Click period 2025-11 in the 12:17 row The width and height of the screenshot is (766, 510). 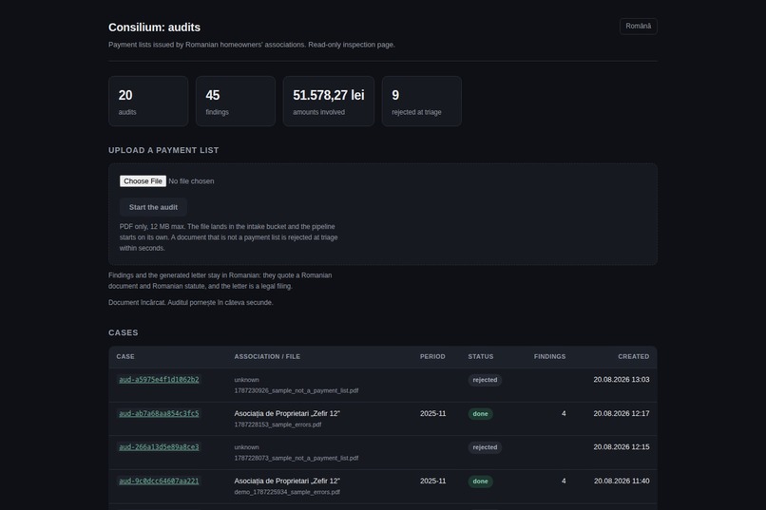pos(432,413)
